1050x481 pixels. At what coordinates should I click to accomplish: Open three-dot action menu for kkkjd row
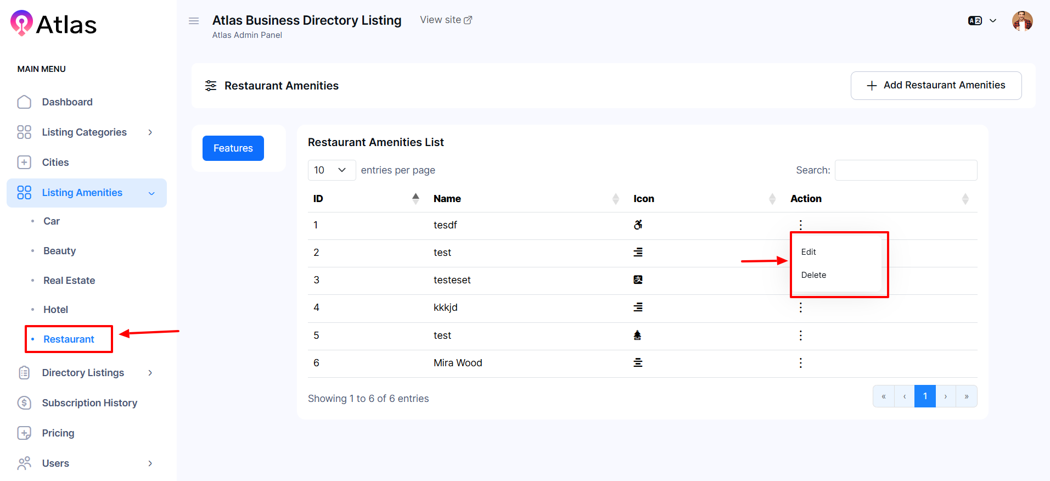pyautogui.click(x=800, y=307)
